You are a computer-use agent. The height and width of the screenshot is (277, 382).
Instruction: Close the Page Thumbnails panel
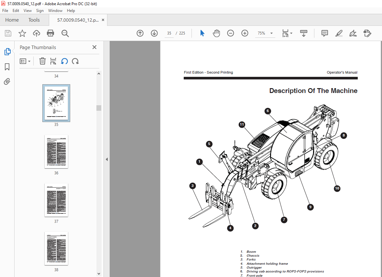click(94, 47)
